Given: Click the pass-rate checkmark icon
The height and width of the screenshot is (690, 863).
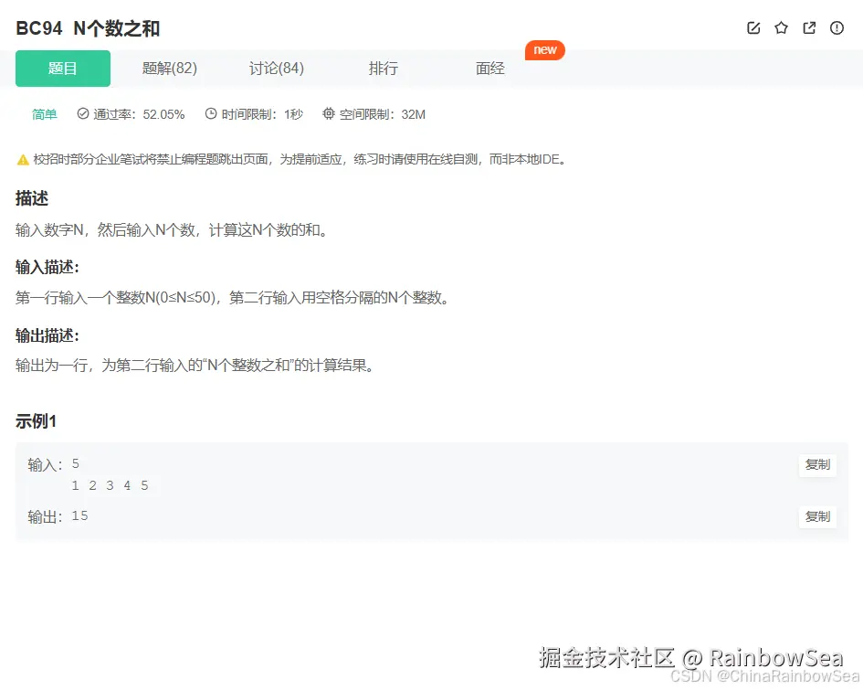Looking at the screenshot, I should [84, 113].
